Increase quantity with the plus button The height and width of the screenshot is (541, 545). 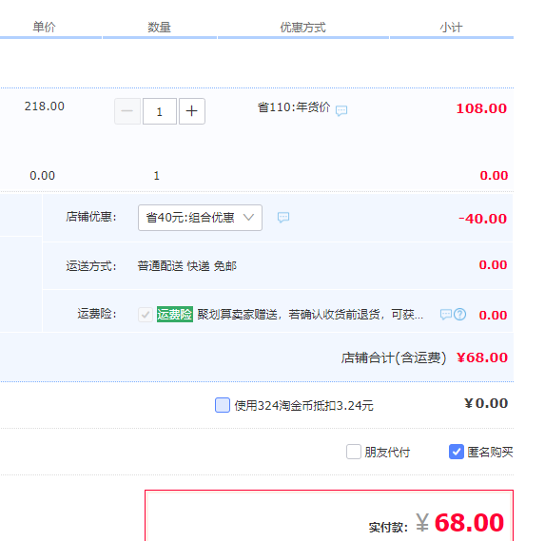pyautogui.click(x=192, y=111)
